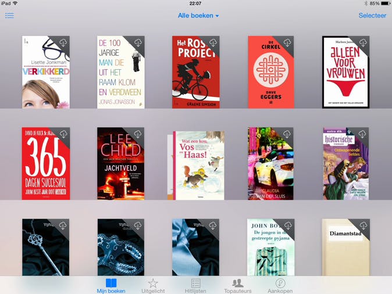
Task: Tap the Wi-Fi icon in status bar
Action: pos(15,3)
